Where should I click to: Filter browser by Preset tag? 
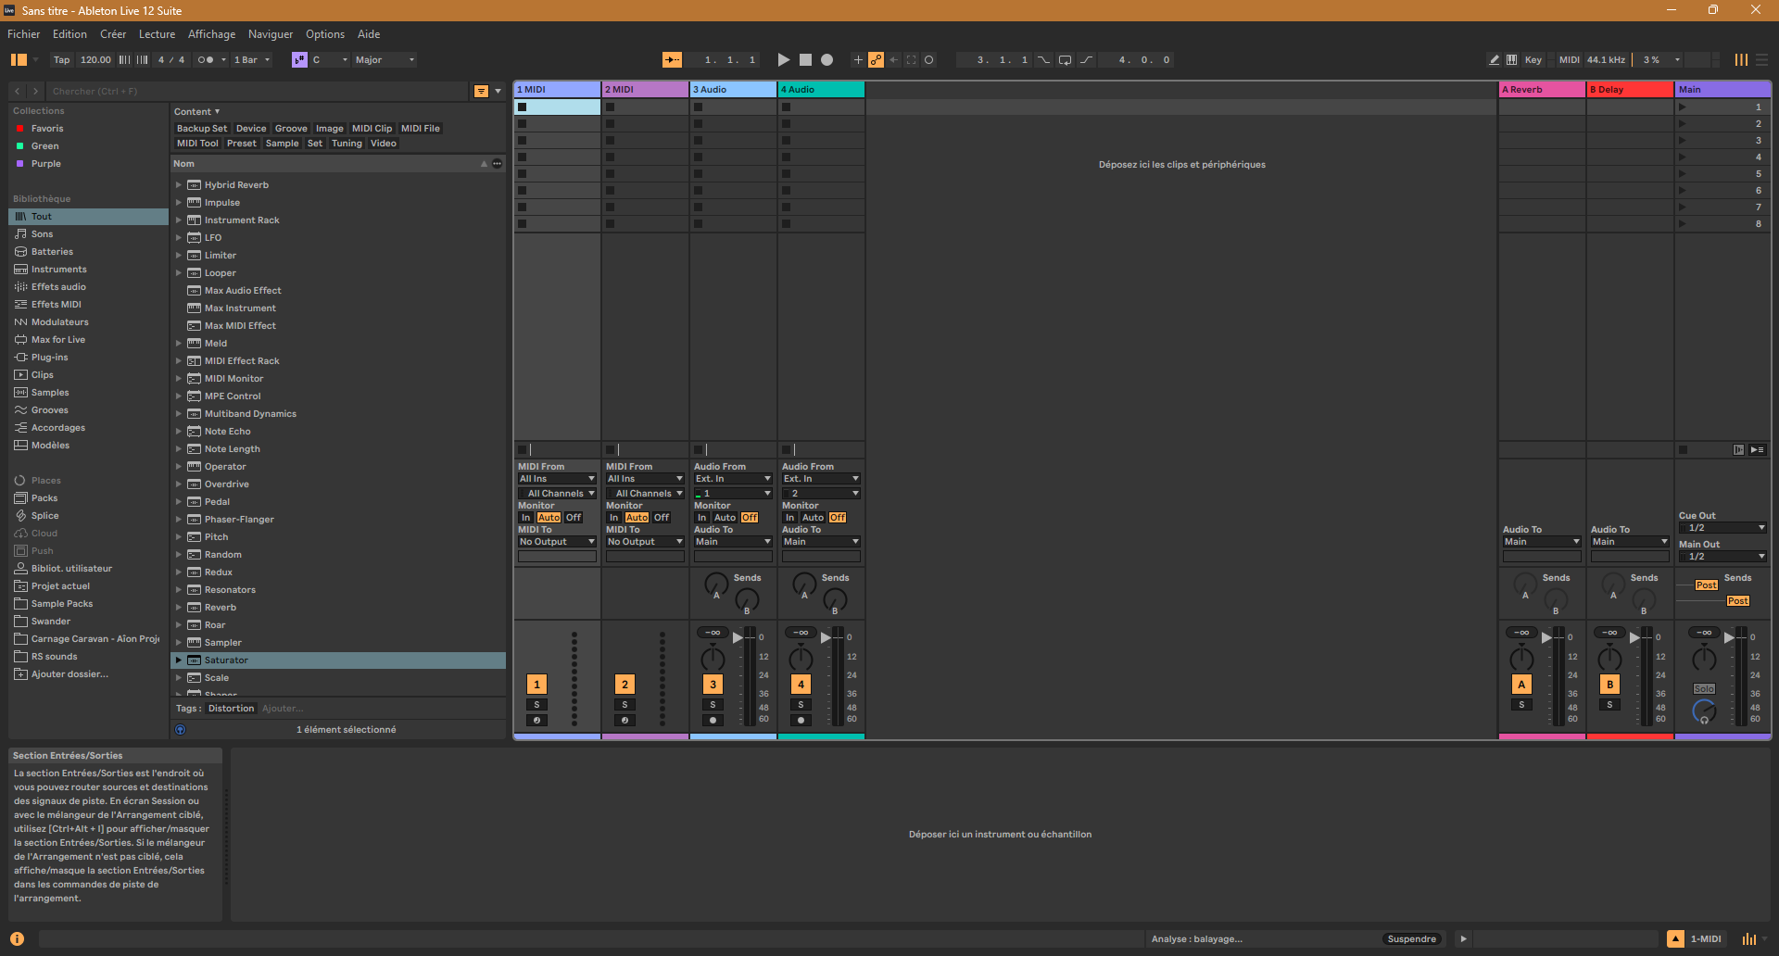242,144
